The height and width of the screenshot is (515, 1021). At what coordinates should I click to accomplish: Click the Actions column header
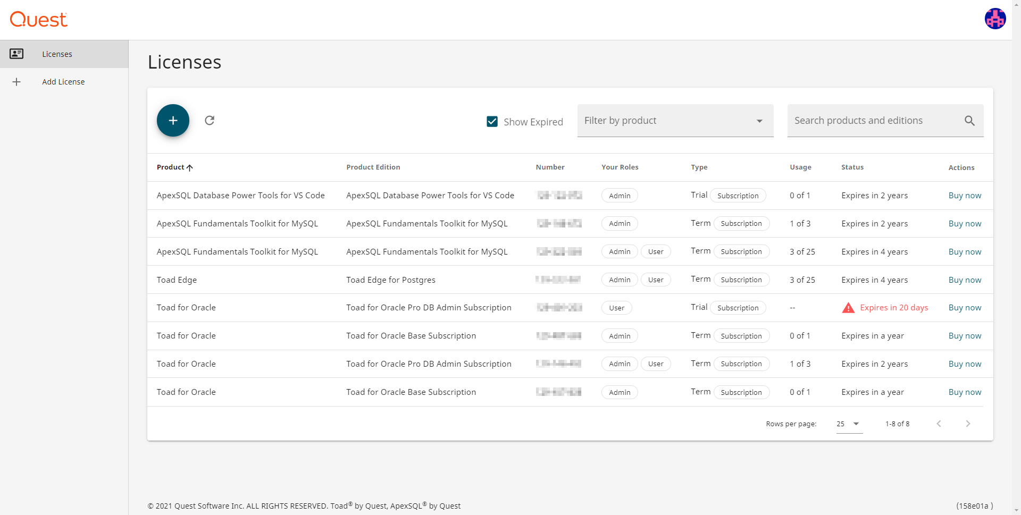click(961, 167)
